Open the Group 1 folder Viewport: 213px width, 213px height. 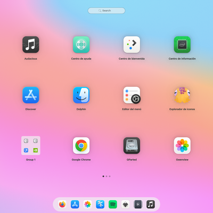[31, 145]
